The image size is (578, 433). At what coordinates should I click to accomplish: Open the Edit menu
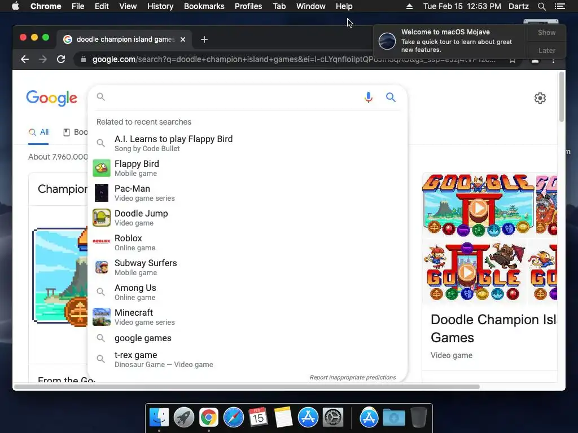point(102,6)
